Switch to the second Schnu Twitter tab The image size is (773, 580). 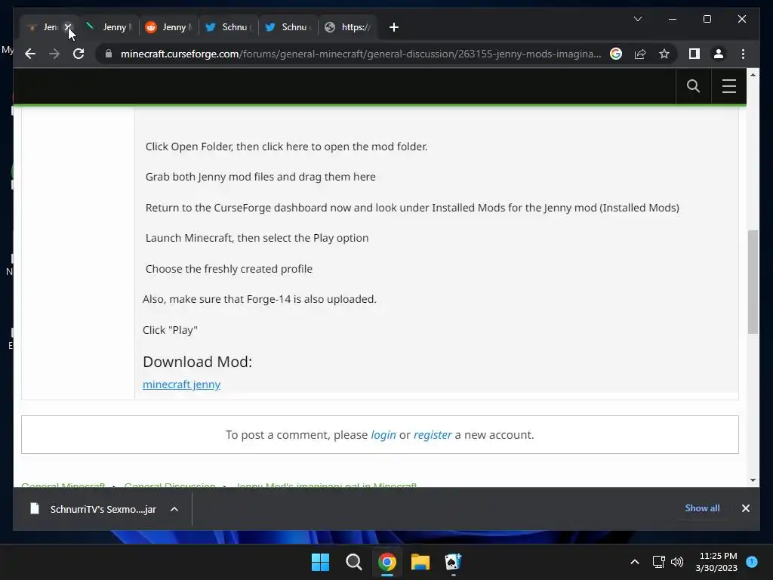288,27
